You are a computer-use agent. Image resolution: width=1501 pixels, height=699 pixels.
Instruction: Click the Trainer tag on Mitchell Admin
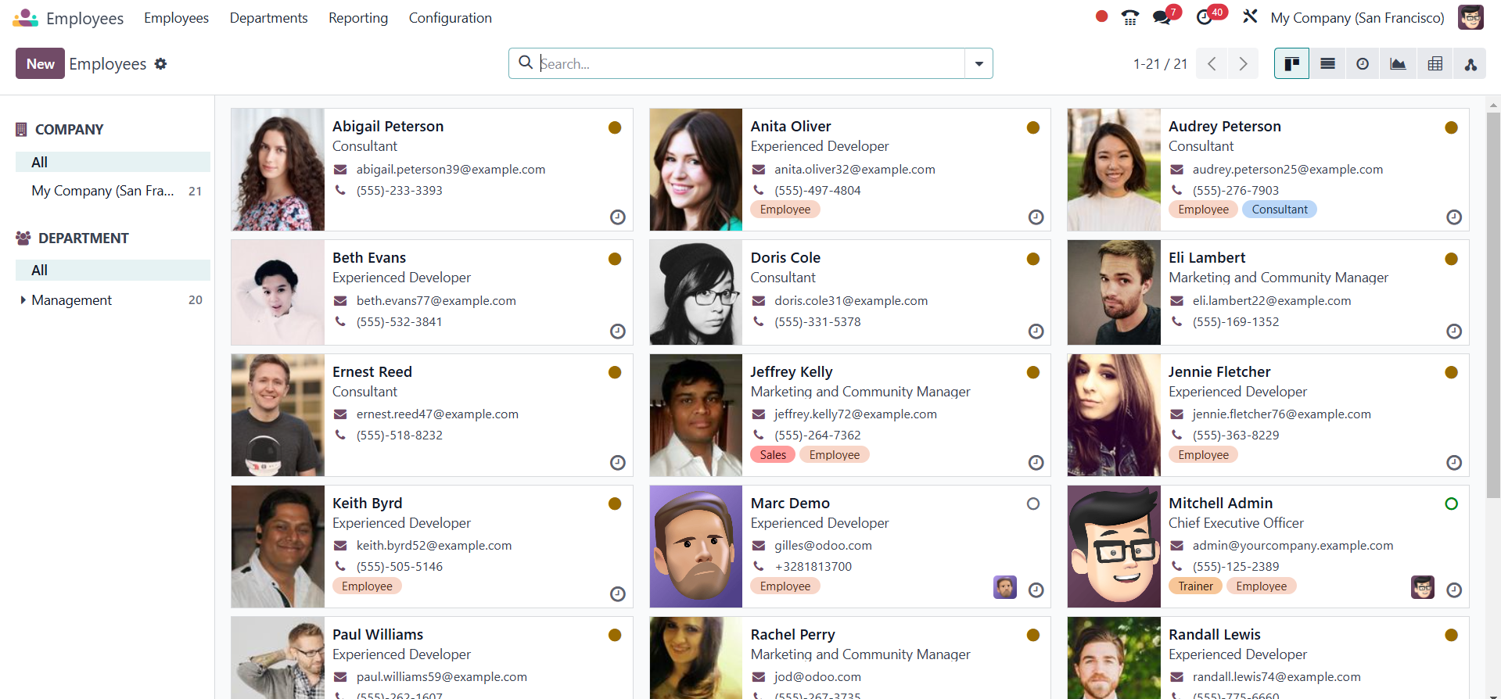click(x=1195, y=586)
